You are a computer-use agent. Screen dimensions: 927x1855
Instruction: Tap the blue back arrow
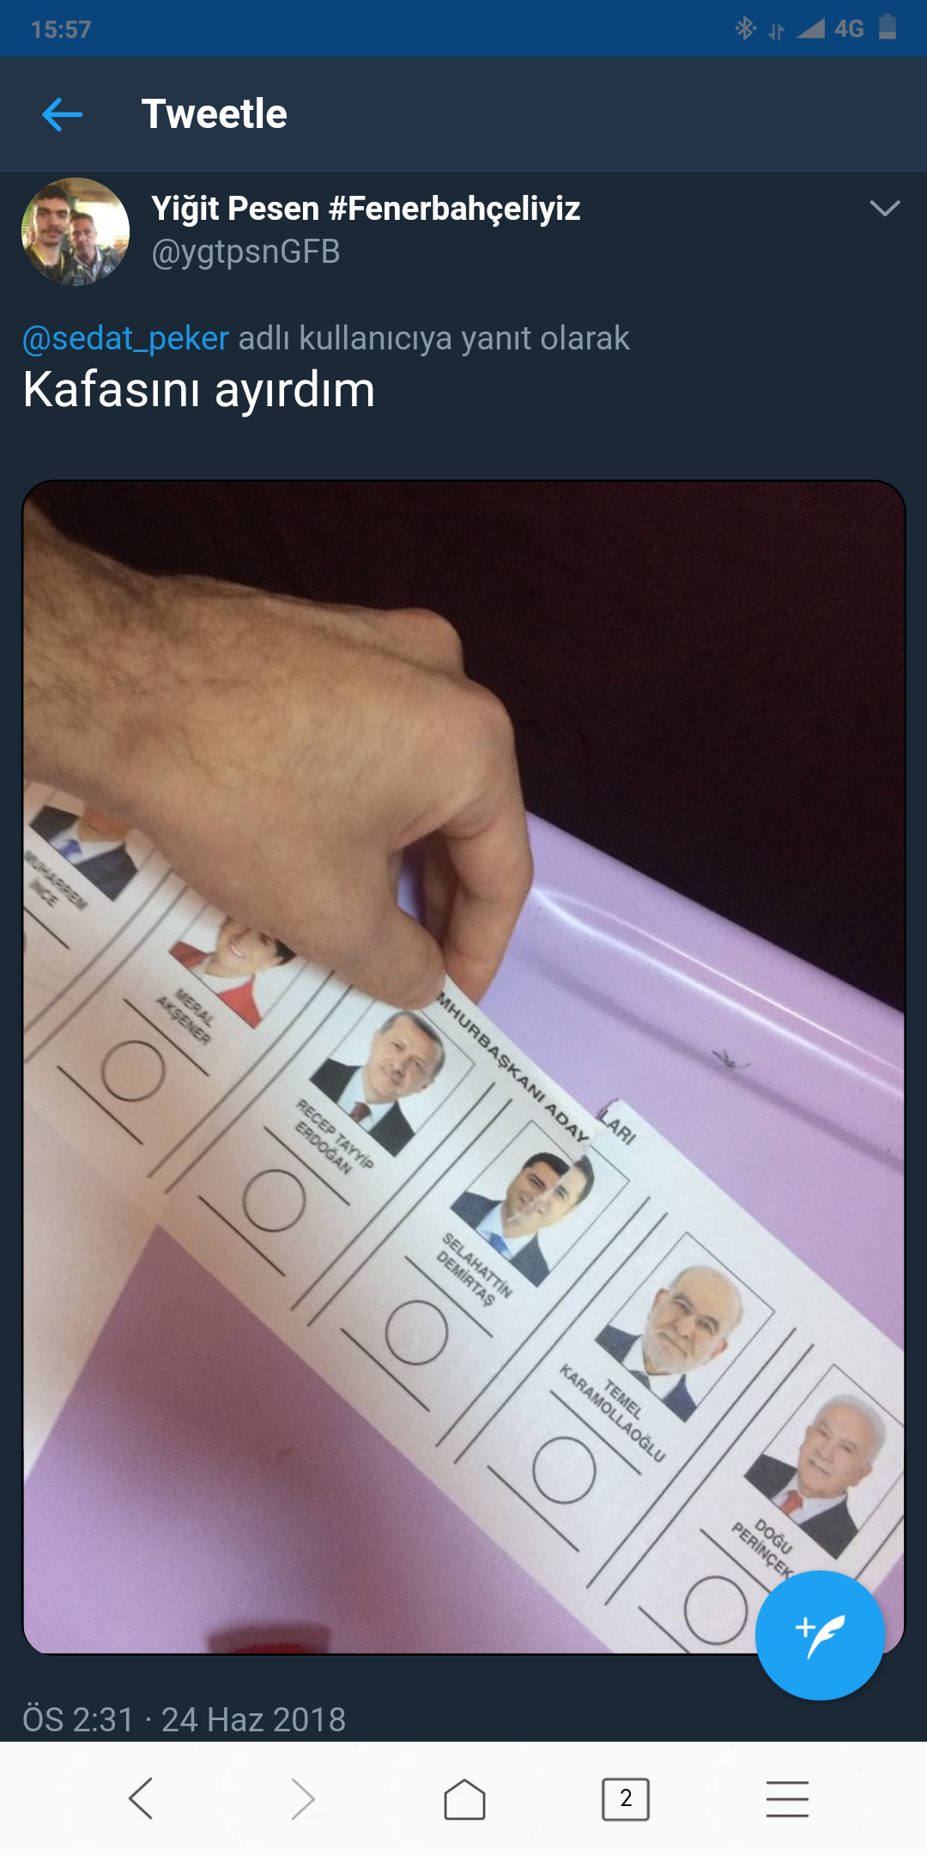[x=62, y=114]
